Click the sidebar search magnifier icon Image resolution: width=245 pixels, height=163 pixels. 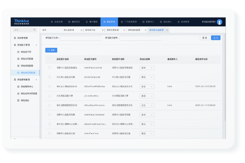34,29
